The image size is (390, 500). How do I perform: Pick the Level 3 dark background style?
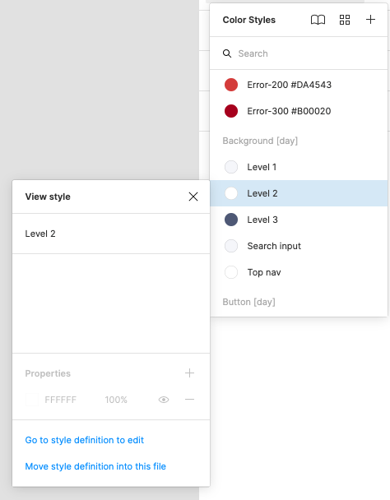299,220
